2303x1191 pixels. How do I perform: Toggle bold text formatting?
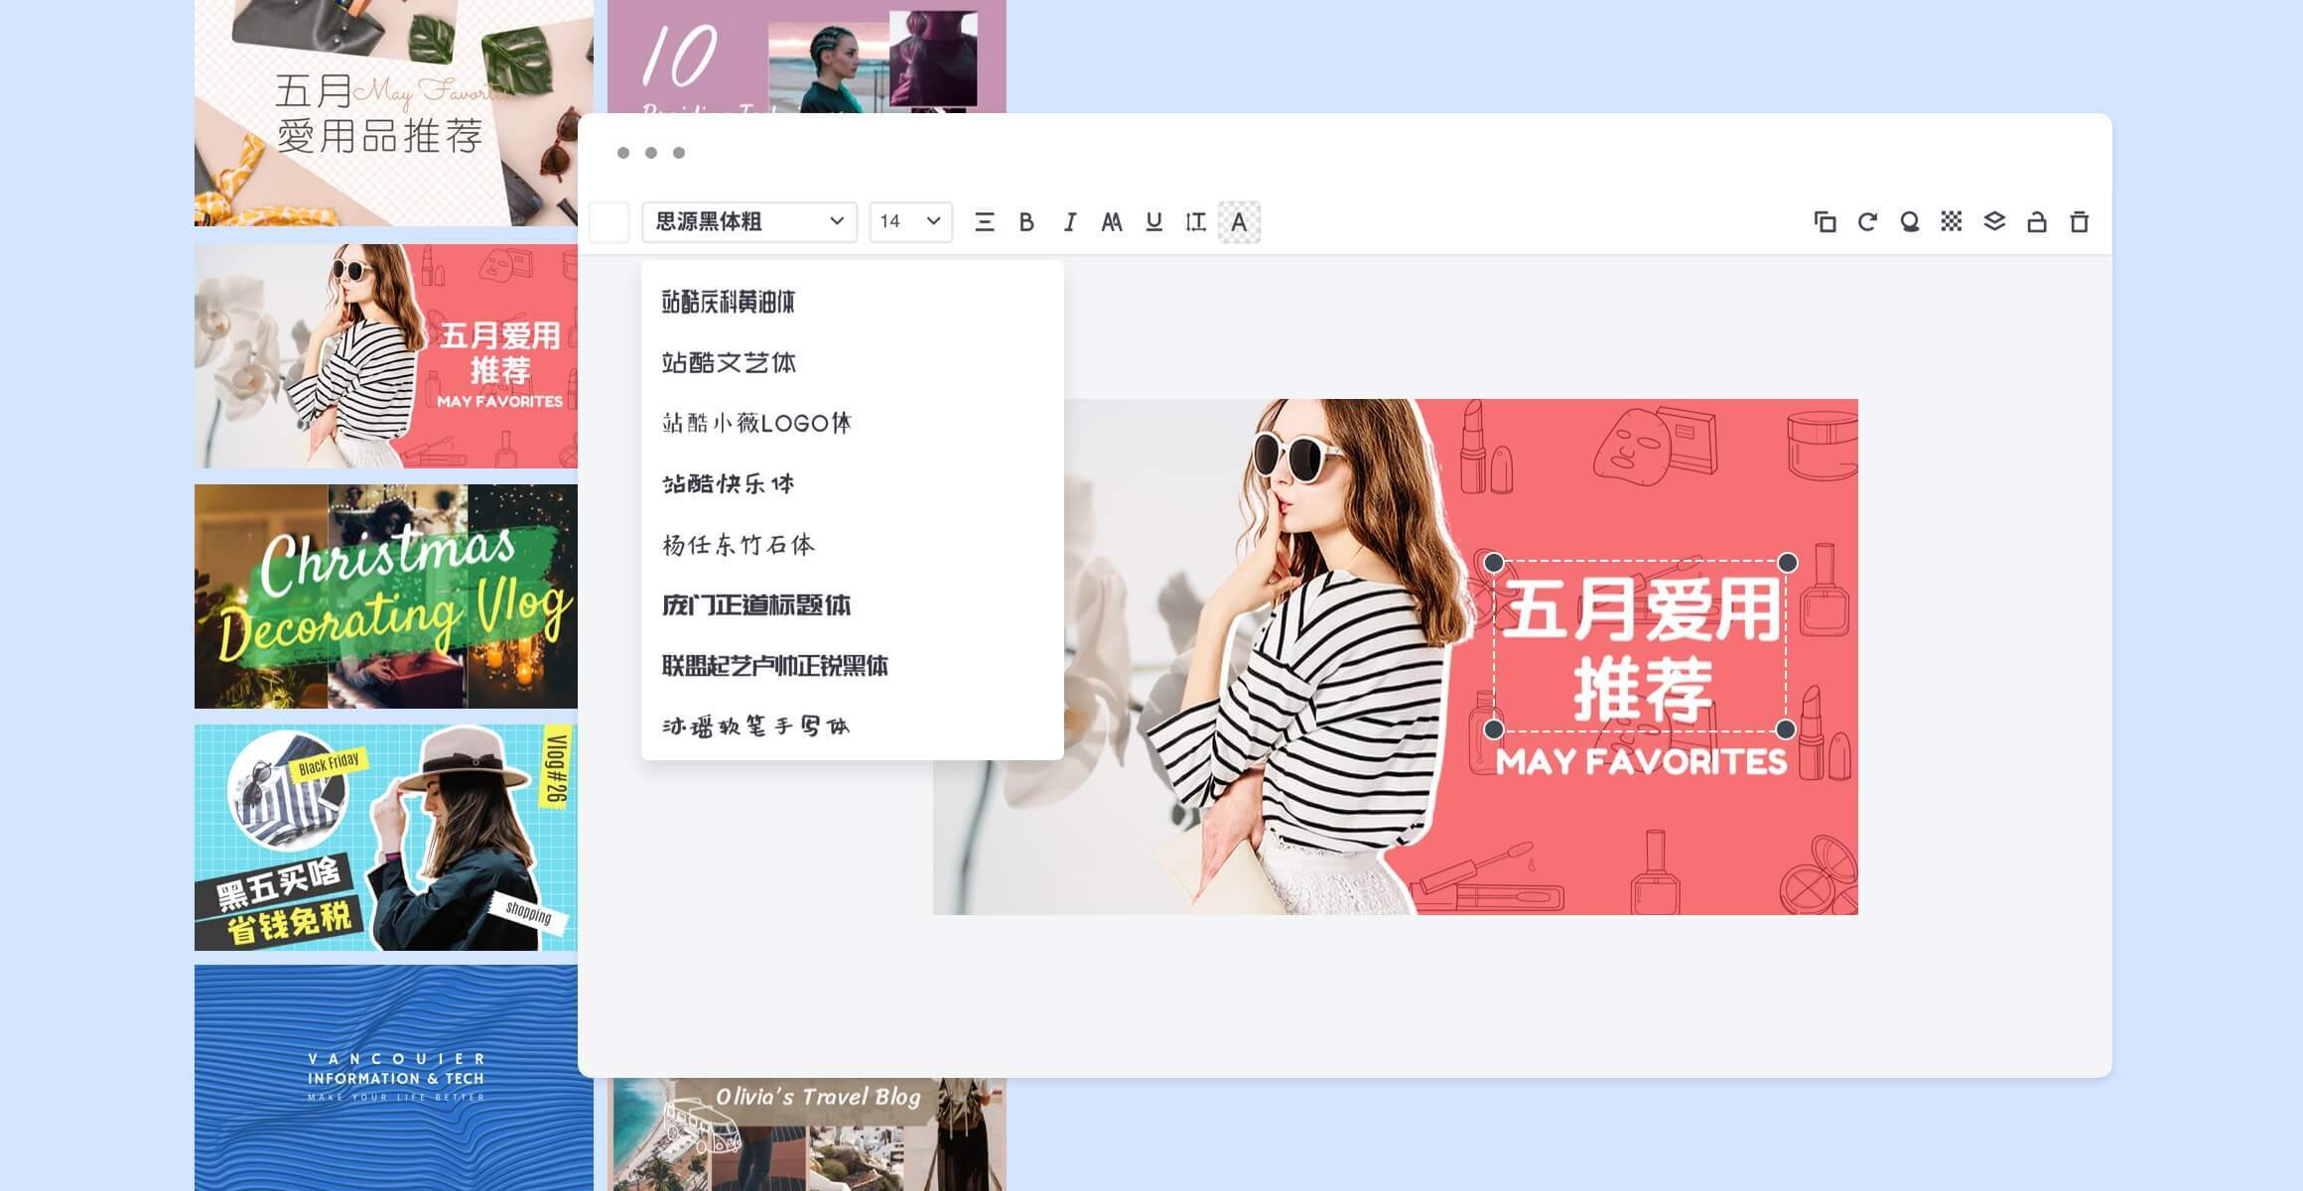point(1026,222)
